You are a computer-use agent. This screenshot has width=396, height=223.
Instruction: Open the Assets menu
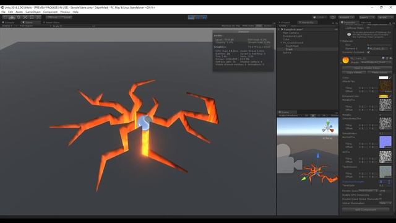click(19, 12)
